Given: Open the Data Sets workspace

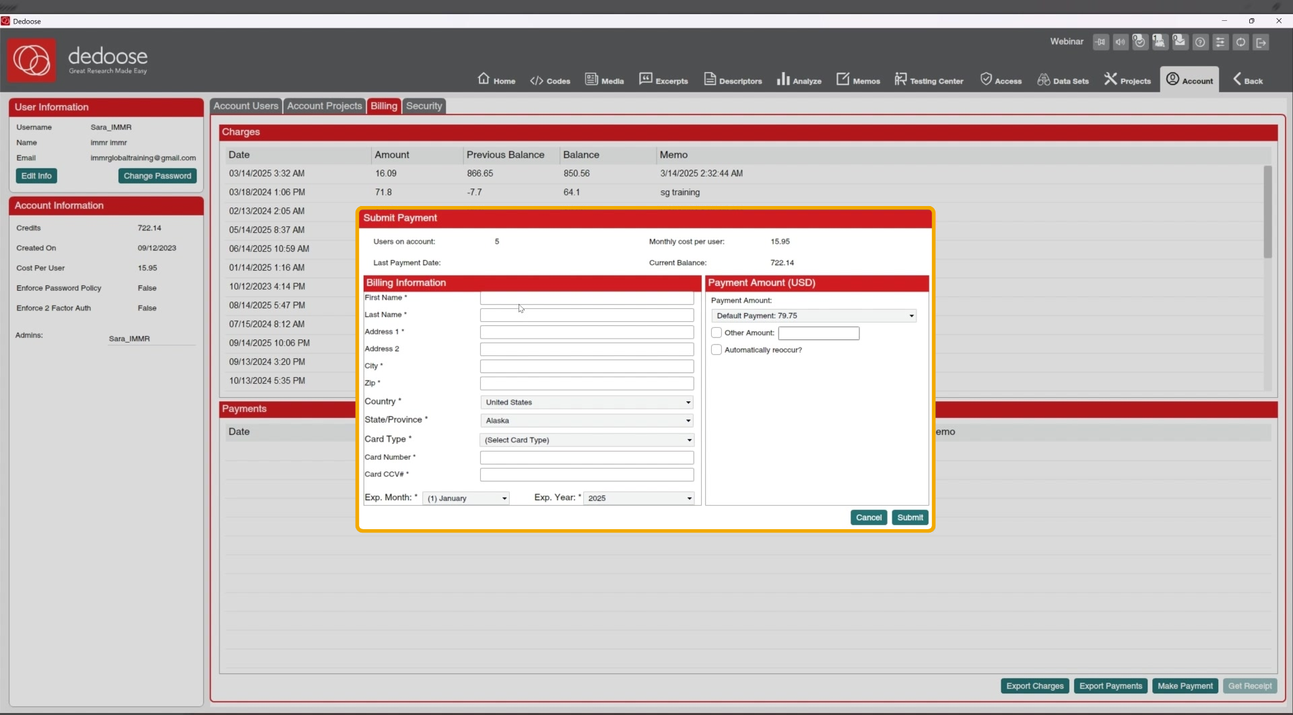Looking at the screenshot, I should point(1063,79).
